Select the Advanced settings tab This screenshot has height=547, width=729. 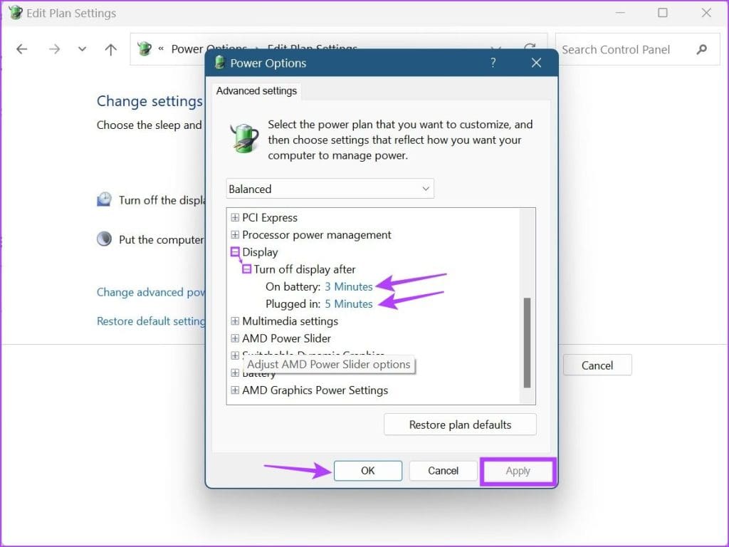256,90
